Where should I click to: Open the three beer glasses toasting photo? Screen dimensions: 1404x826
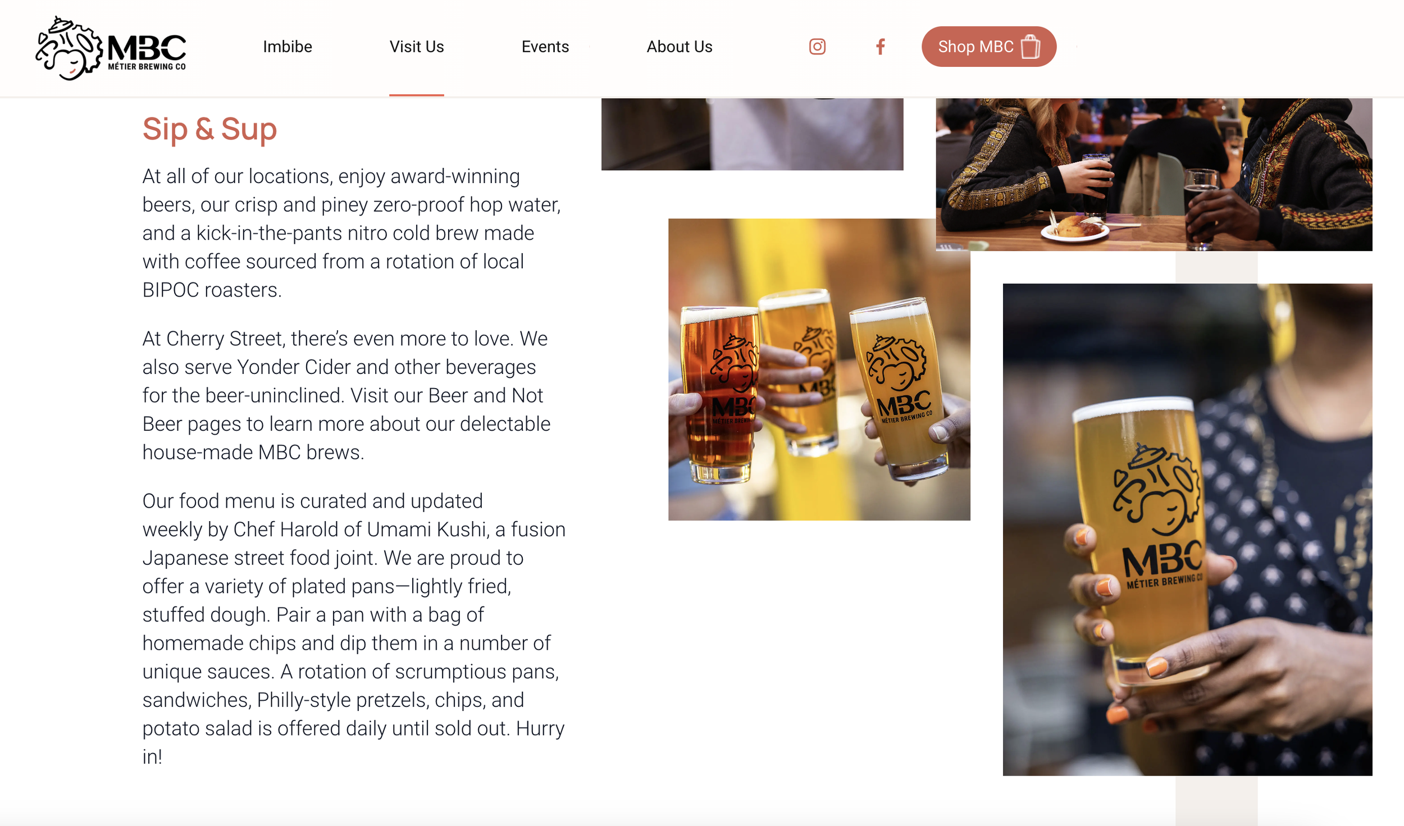[819, 369]
